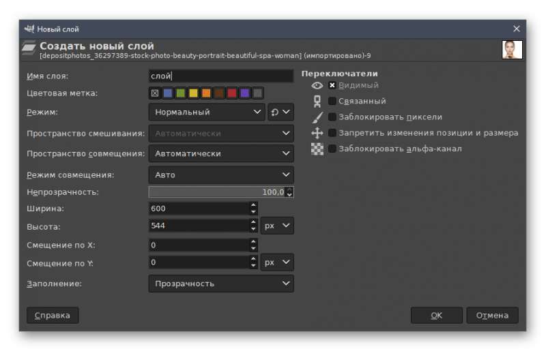
Task: Click the eye icon next to Видимый
Action: point(317,86)
